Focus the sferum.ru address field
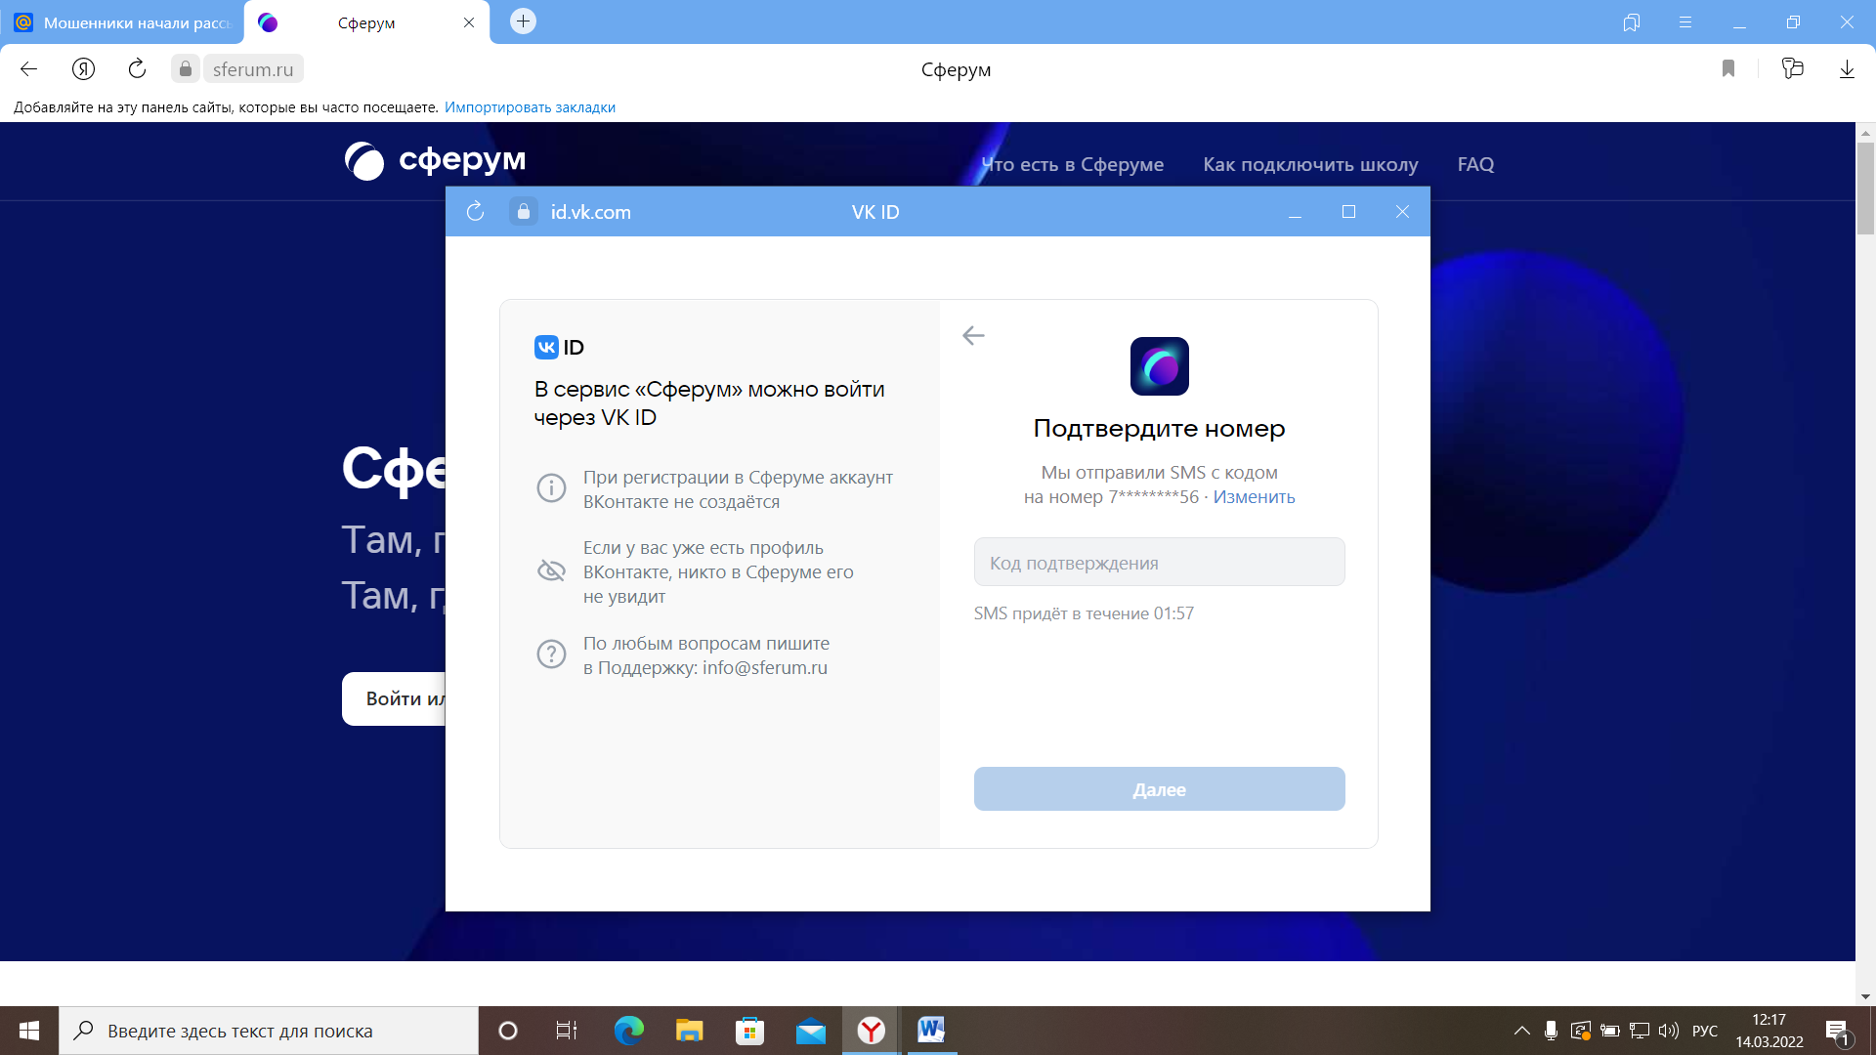Screen dimensions: 1876x1055 click(x=253, y=69)
